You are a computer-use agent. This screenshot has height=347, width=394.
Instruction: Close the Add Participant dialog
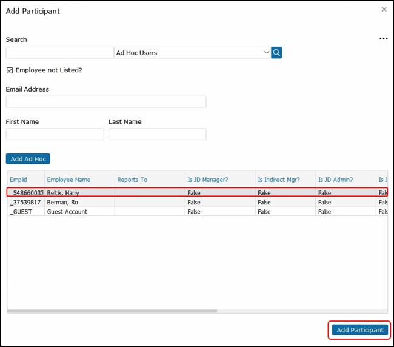[384, 10]
